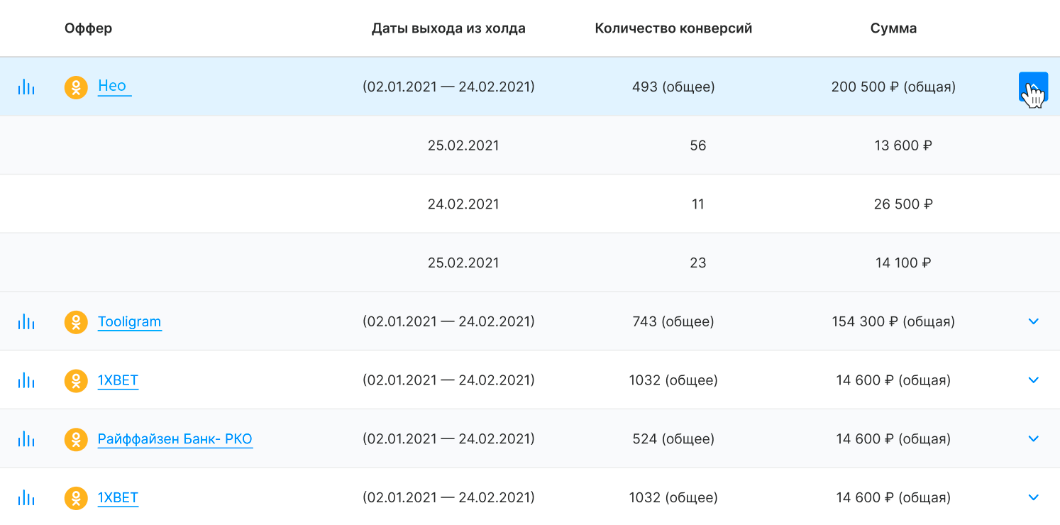1060x525 pixels.
Task: Expand the Райффайзен Банк- РКО row
Action: click(x=1033, y=439)
